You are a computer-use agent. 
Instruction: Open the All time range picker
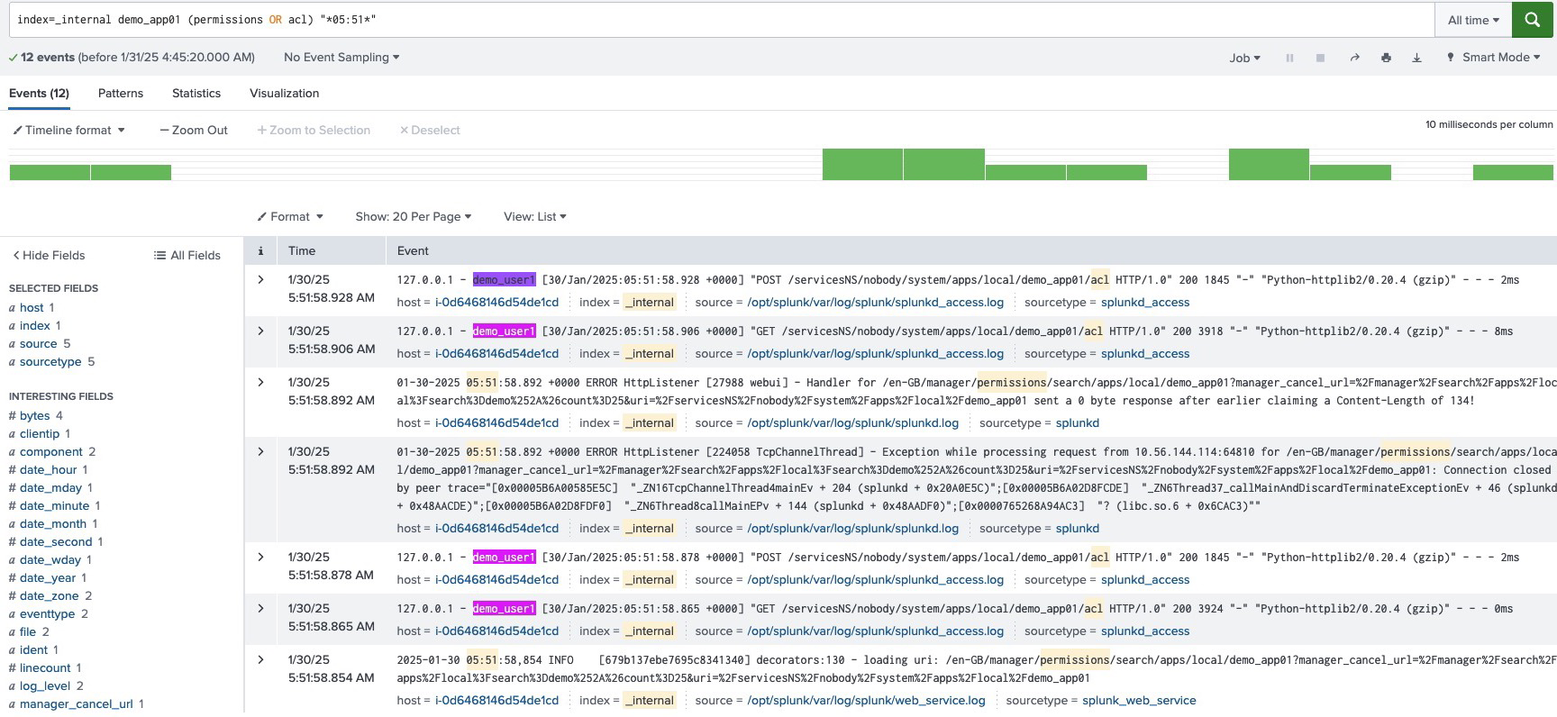click(x=1473, y=20)
